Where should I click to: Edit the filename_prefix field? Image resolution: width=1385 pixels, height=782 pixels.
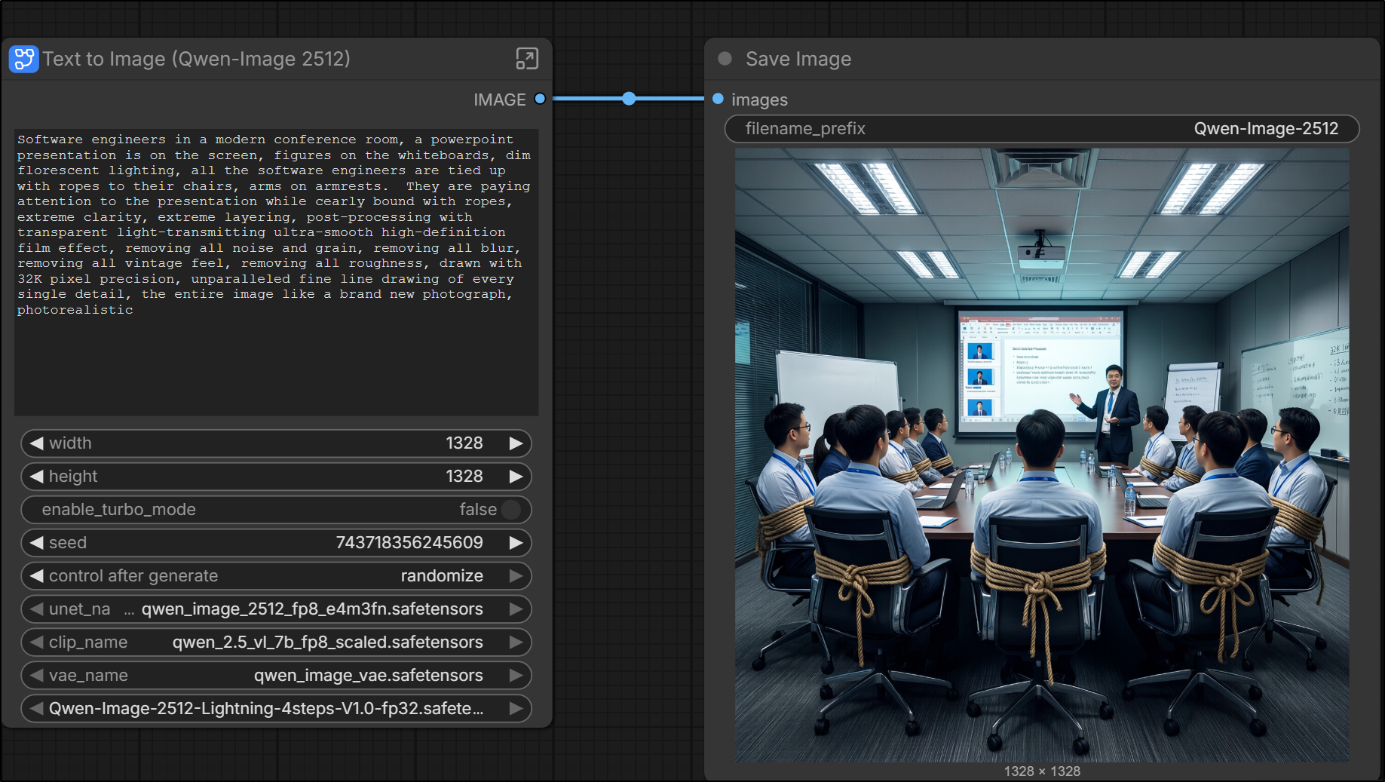1041,129
